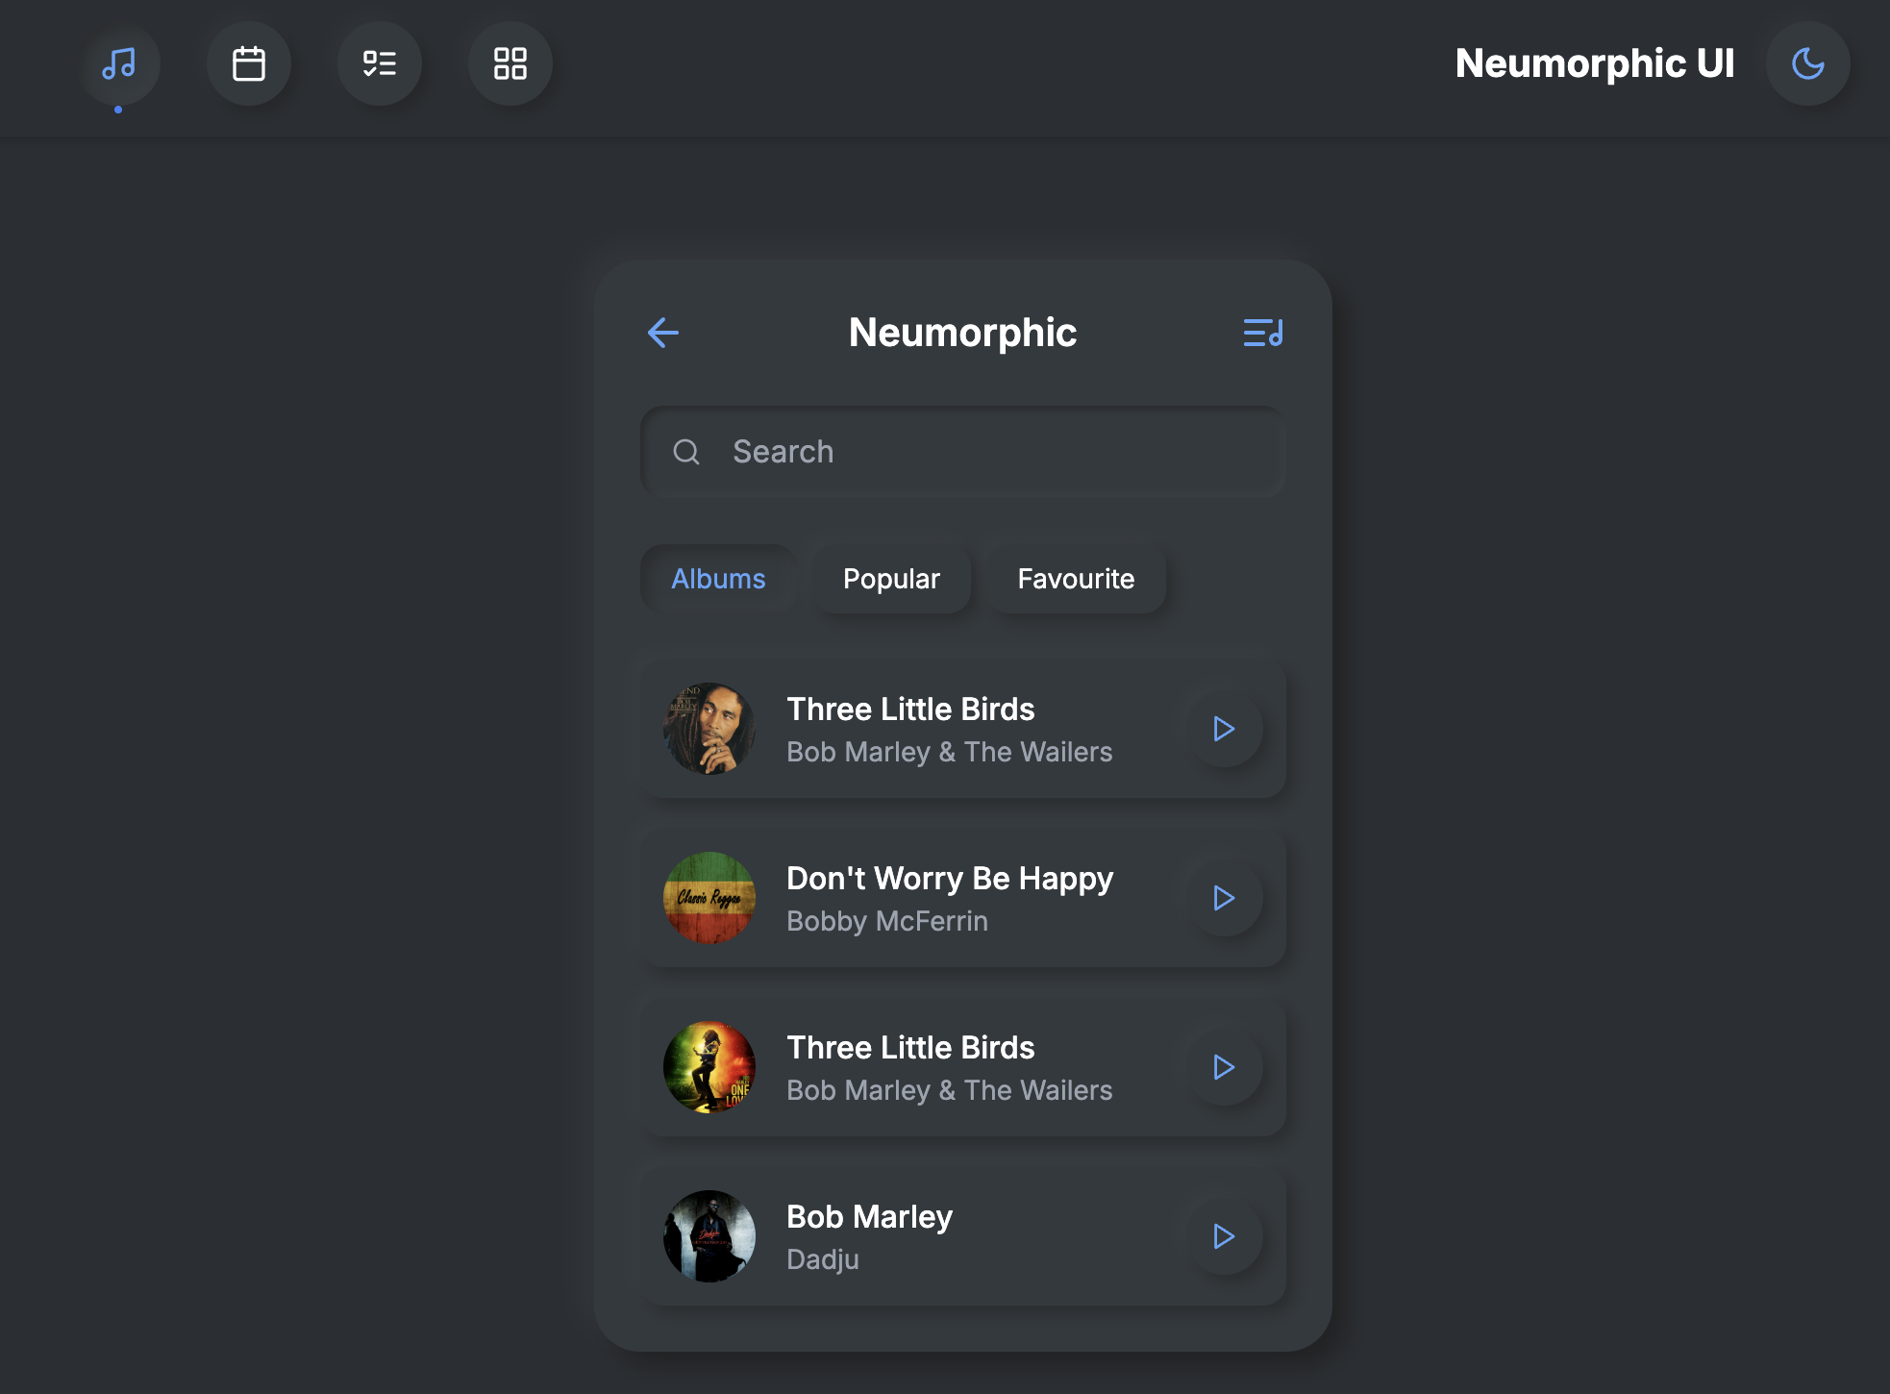Play Don't Worry Be Happy
The width and height of the screenshot is (1890, 1394).
pyautogui.click(x=1224, y=898)
